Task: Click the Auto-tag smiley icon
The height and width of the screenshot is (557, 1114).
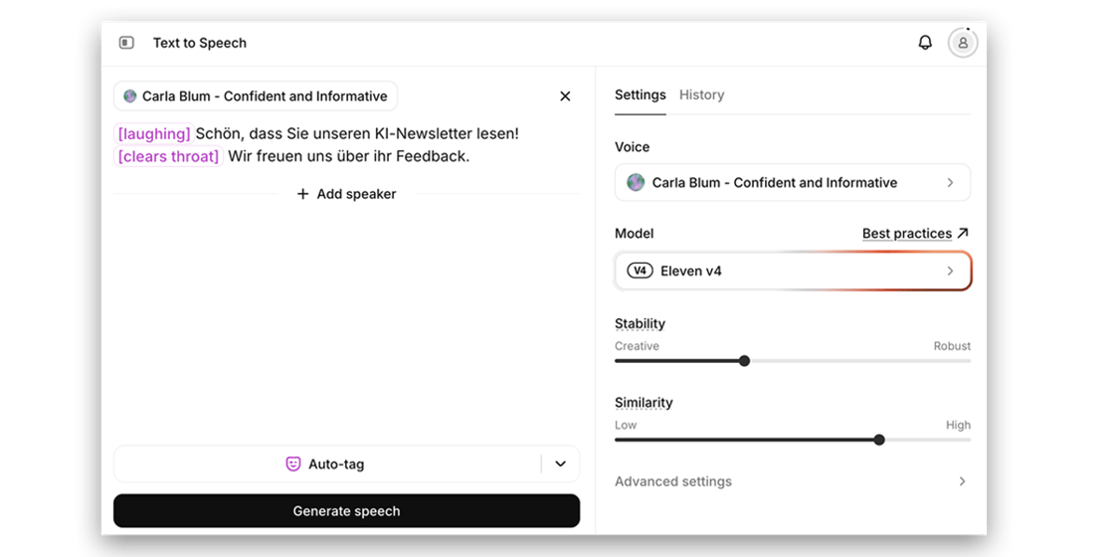Action: pyautogui.click(x=292, y=464)
